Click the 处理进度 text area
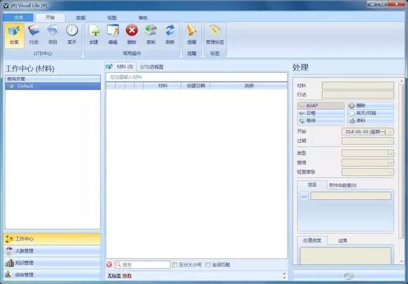The width and height of the screenshot is (408, 284). point(346,256)
